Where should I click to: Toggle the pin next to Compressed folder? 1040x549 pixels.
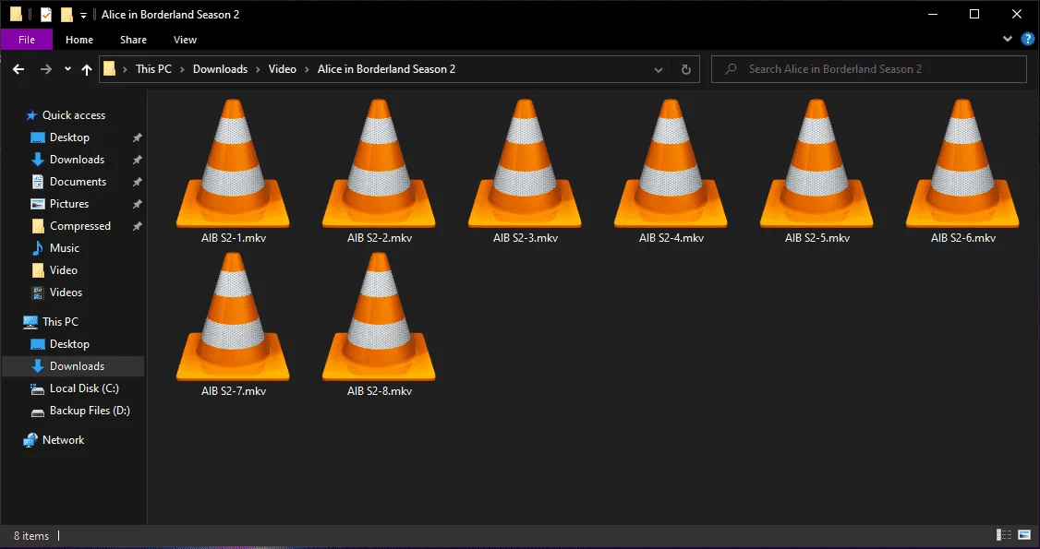click(x=138, y=226)
